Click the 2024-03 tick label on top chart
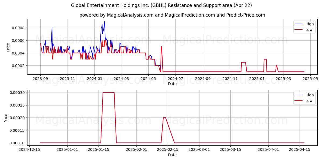Screen dimensions: 323x161 click(x=121, y=79)
